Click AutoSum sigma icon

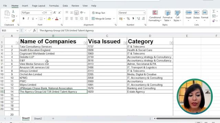tap(214, 11)
